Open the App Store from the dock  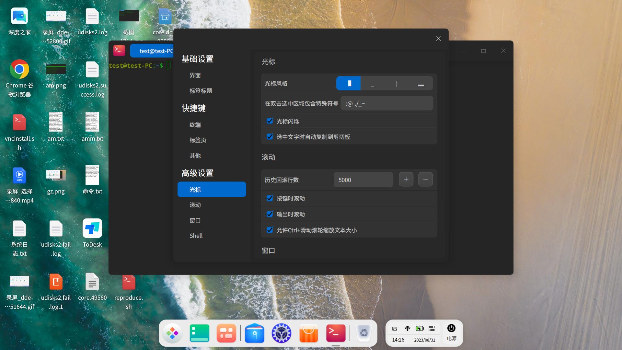pyautogui.click(x=308, y=333)
